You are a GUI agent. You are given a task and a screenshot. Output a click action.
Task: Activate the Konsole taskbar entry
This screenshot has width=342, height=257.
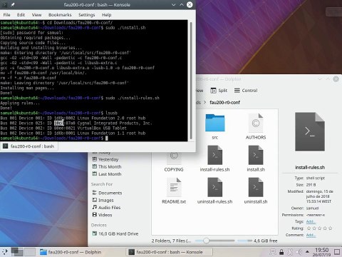169,252
